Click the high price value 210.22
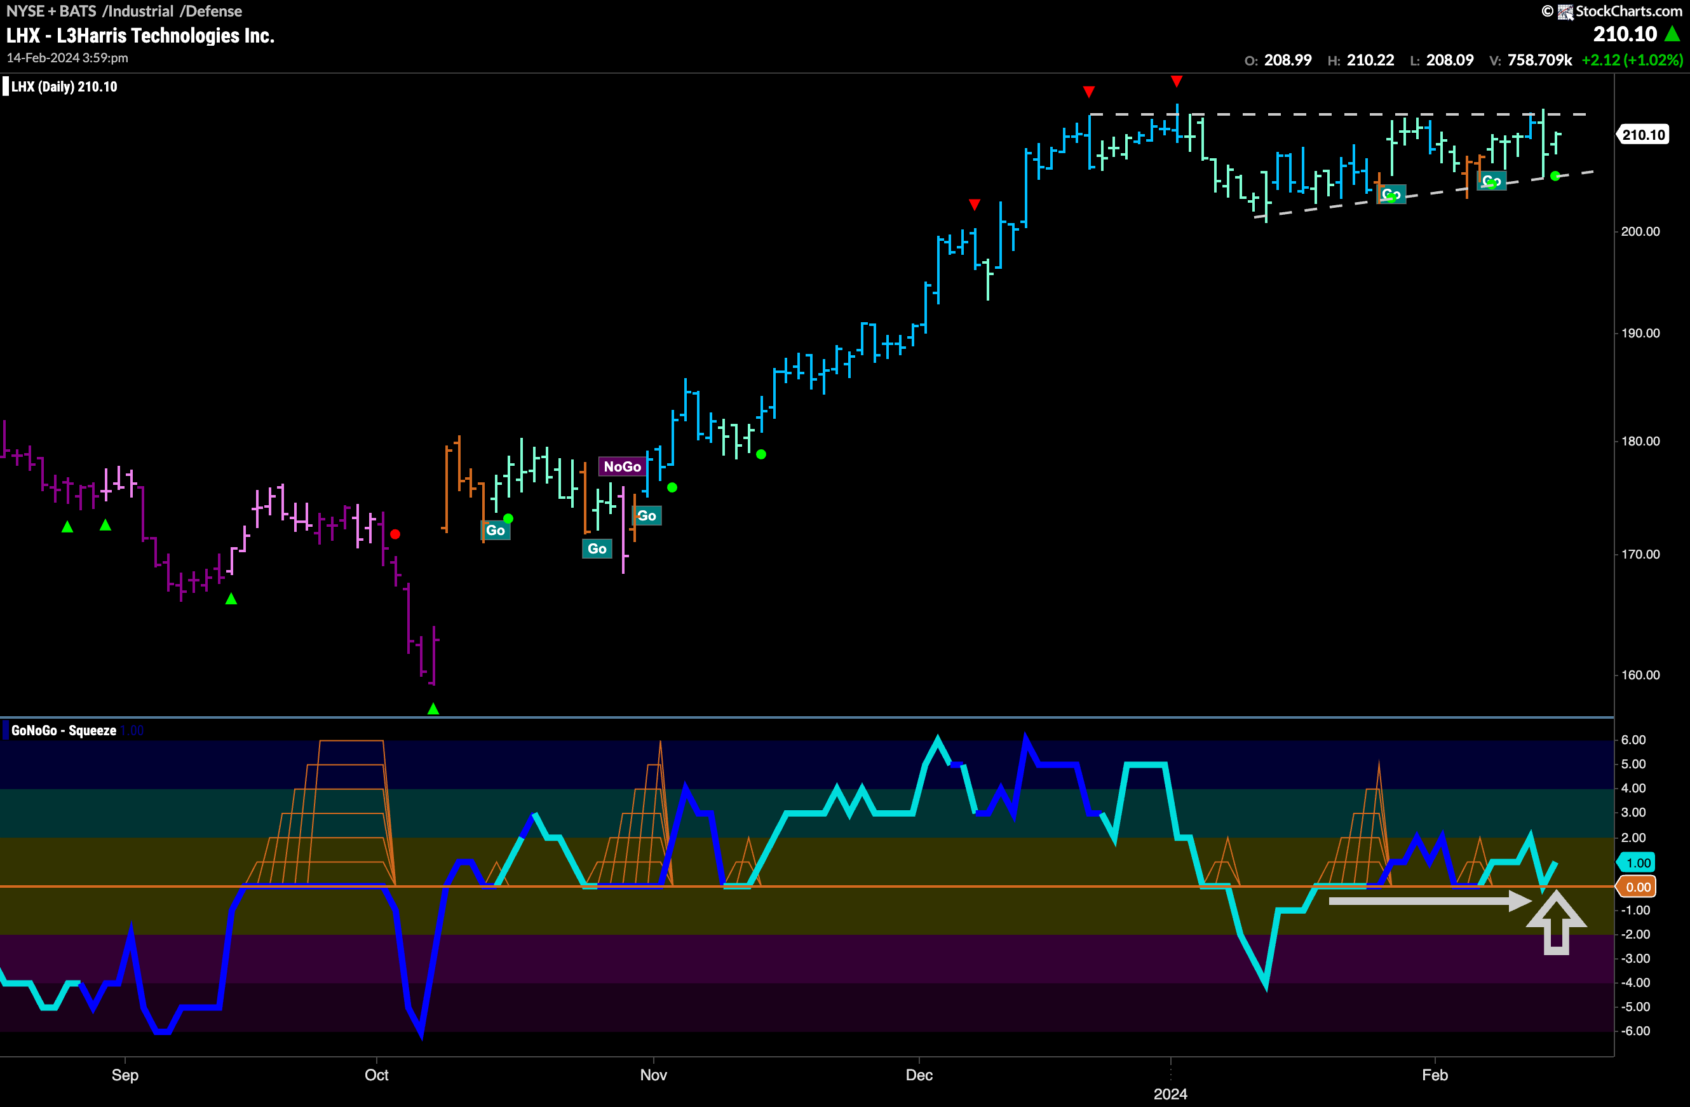The width and height of the screenshot is (1690, 1107). click(1370, 60)
